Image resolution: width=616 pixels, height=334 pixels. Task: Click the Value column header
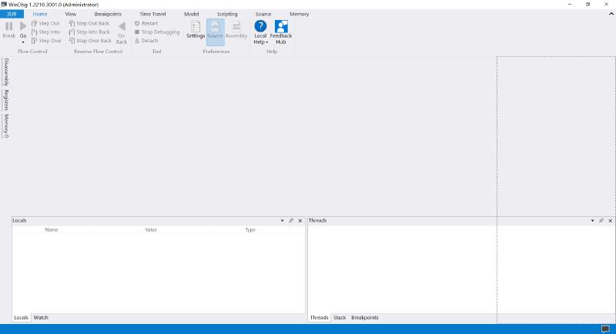pyautogui.click(x=151, y=229)
